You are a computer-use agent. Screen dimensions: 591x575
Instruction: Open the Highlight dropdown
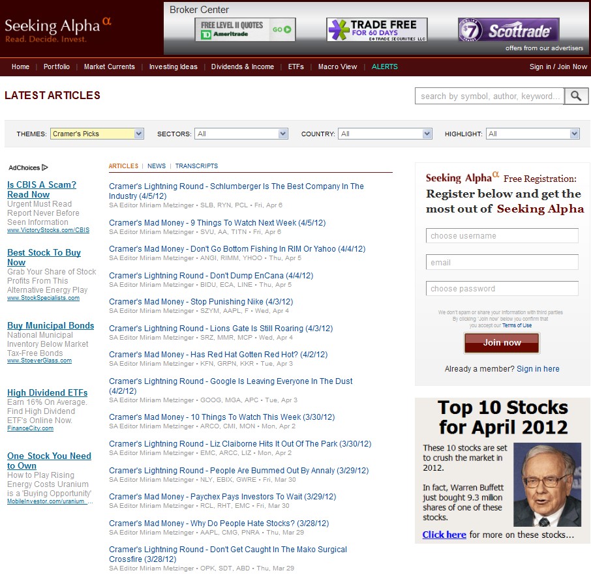(533, 134)
